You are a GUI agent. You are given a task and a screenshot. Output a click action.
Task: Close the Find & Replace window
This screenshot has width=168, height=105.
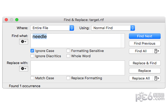tap(6, 20)
